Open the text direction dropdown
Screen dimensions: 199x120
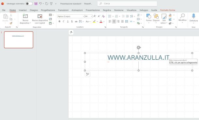coord(139,15)
